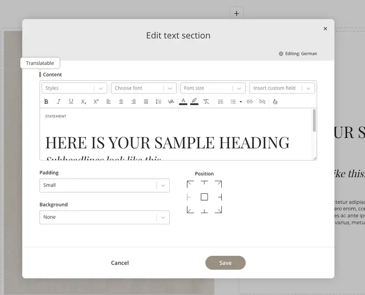Image resolution: width=365 pixels, height=295 pixels.
Task: Insert a numbered list
Action: (x=221, y=102)
